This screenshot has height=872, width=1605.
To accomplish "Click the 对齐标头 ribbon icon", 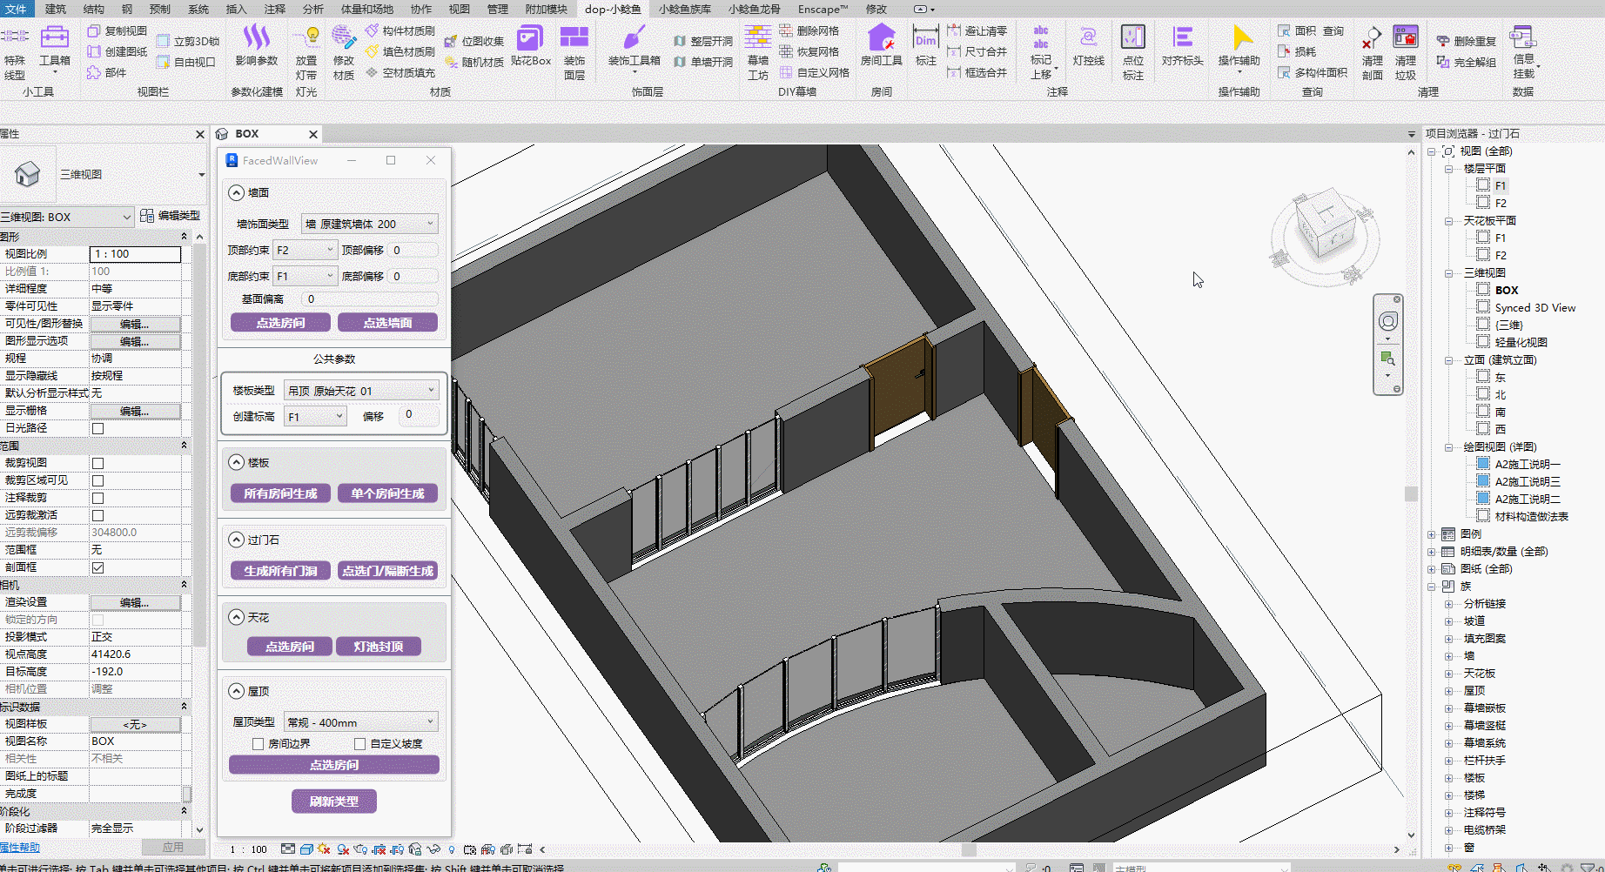I will click(1182, 38).
